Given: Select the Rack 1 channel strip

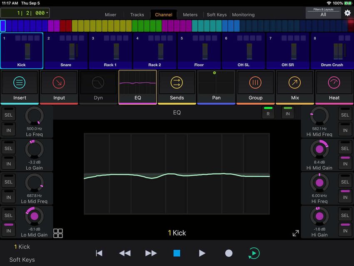Looking at the screenshot, I should click(x=110, y=50).
